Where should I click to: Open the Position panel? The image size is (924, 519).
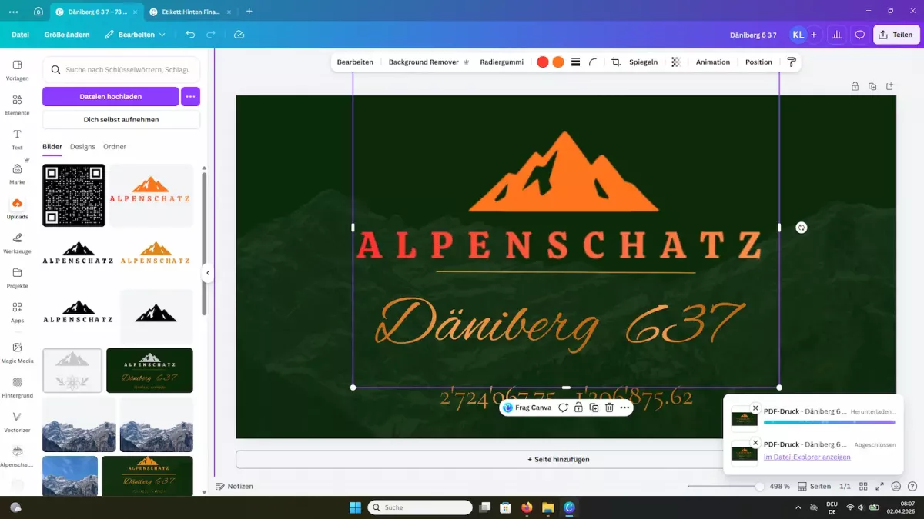(x=758, y=62)
